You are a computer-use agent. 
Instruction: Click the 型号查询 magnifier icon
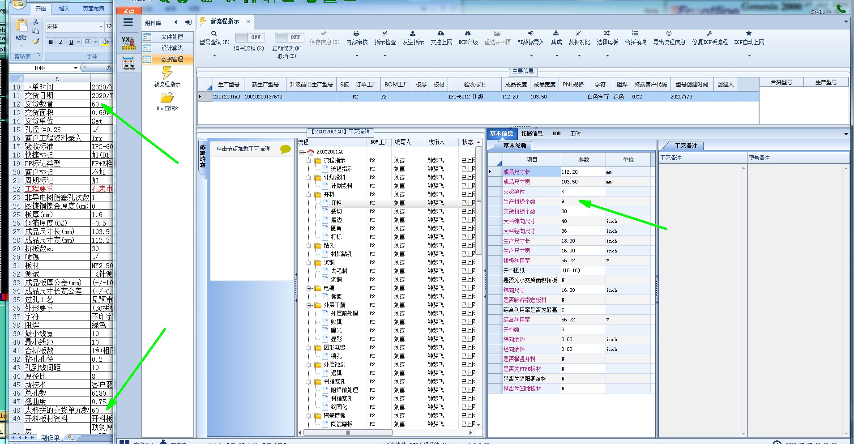[x=214, y=34]
